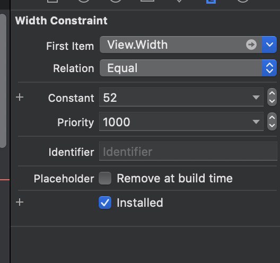Screen dimensions: 280x263
Task: Click the vertical scrollbar beside inspector
Action: coord(3,81)
